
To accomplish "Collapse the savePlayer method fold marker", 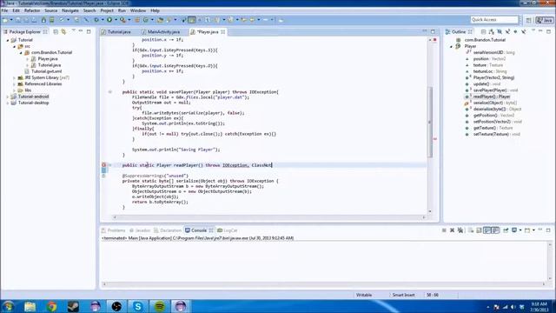I will pos(110,92).
